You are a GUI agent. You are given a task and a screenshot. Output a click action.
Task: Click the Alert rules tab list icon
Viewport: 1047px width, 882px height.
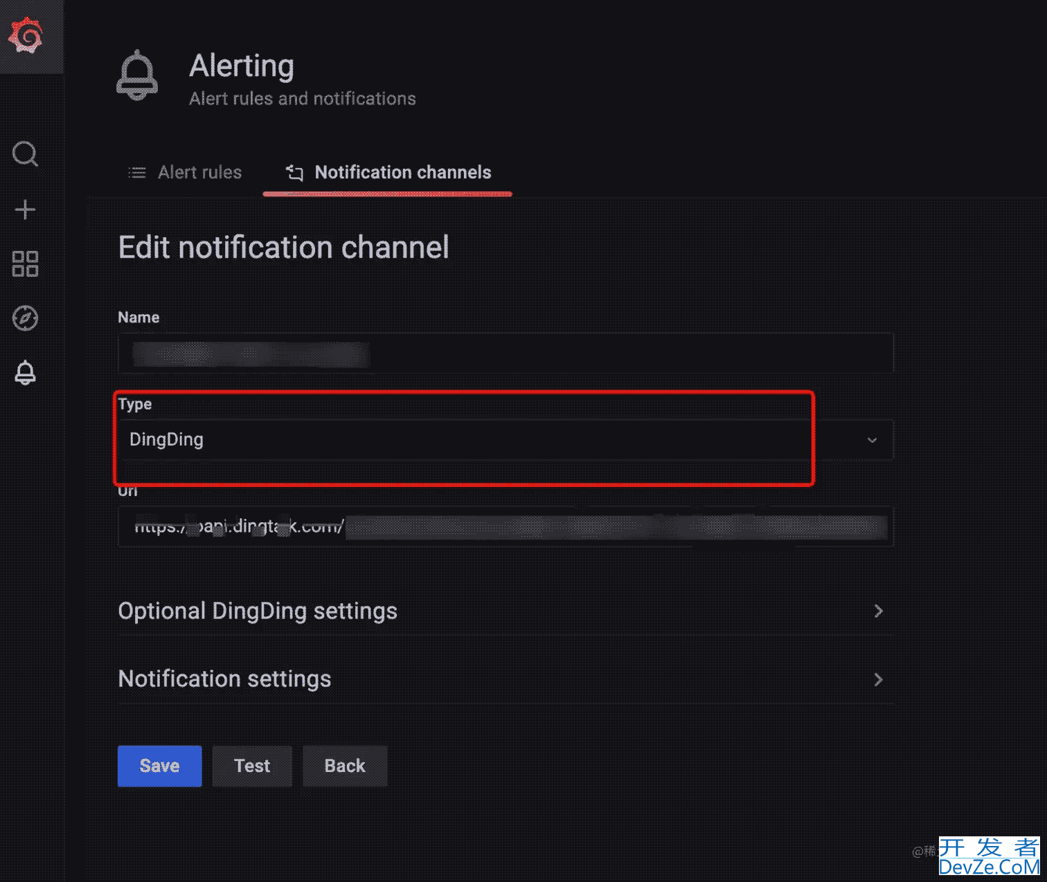[x=137, y=172]
